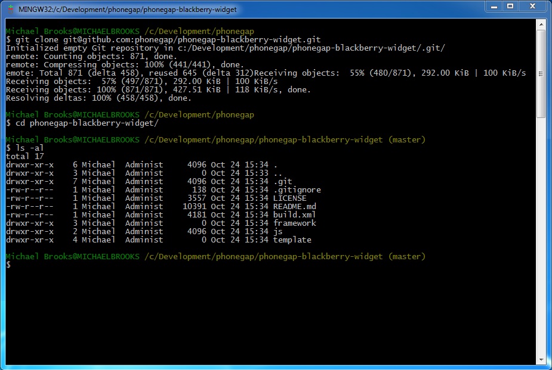552x370 pixels.
Task: Click the file size value 3557
Action: click(x=197, y=198)
